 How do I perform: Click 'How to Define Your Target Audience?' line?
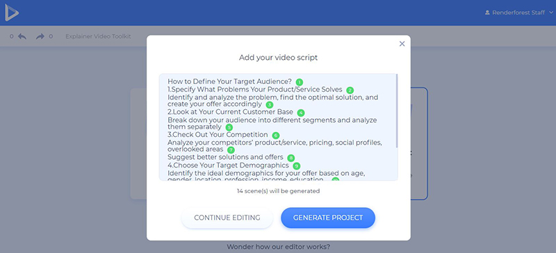[229, 81]
